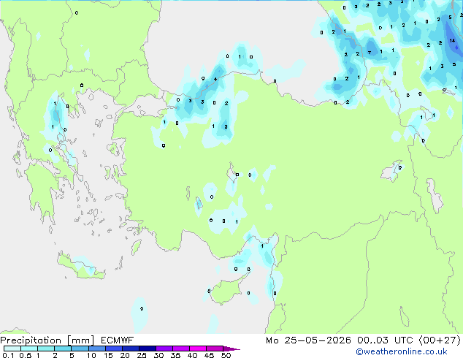Click the 0.1–0.5 mm legend color swatch
Image resolution: width=463 pixels, height=358 pixels.
click(12, 349)
